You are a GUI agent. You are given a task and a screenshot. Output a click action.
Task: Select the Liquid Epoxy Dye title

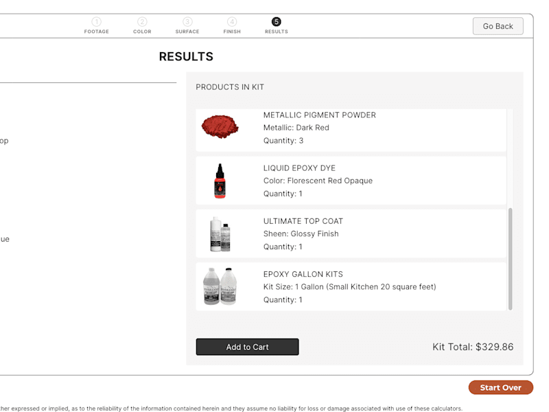(299, 168)
